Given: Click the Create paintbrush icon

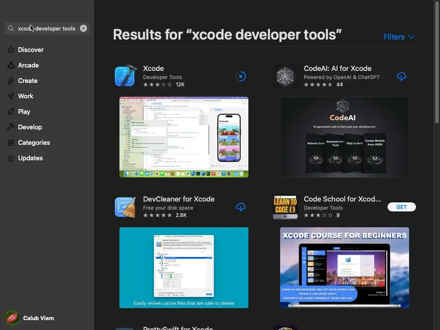Looking at the screenshot, I should pyautogui.click(x=11, y=81).
